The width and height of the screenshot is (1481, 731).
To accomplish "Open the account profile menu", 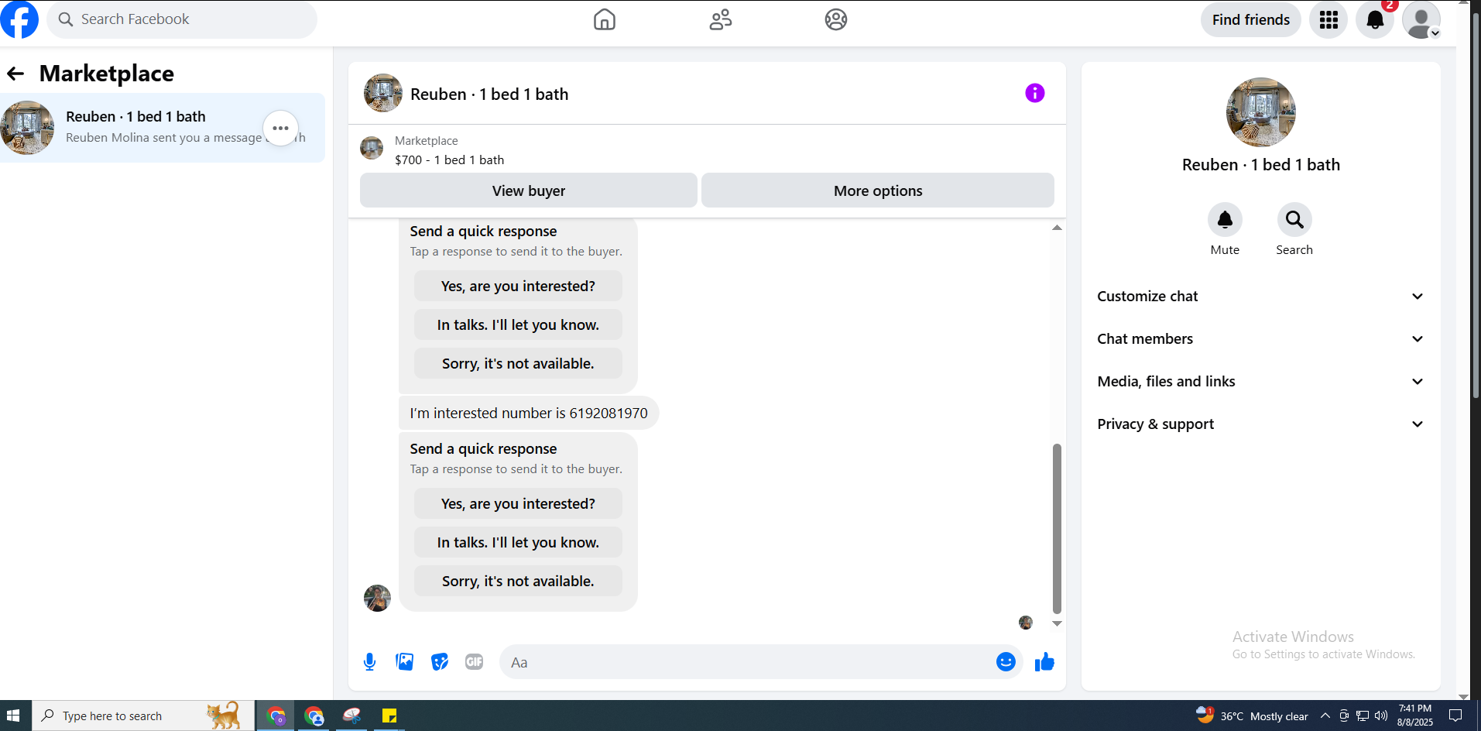I will 1421,19.
